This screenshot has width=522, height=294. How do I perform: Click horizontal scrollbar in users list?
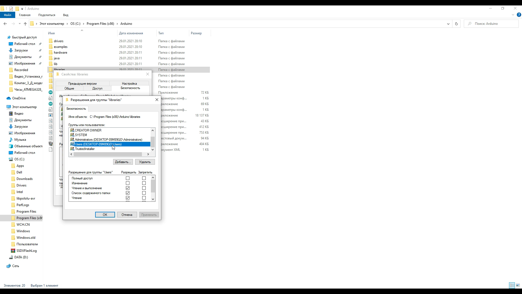tap(108, 154)
